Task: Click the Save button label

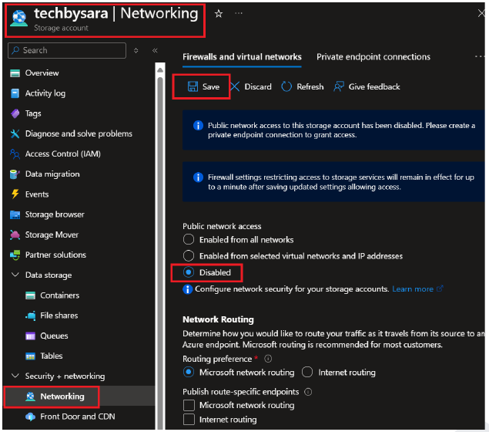Action: tap(211, 86)
